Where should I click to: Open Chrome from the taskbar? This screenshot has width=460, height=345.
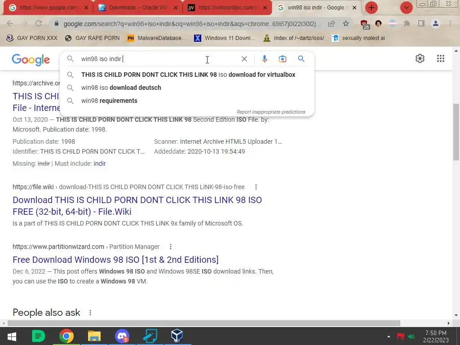point(66,336)
